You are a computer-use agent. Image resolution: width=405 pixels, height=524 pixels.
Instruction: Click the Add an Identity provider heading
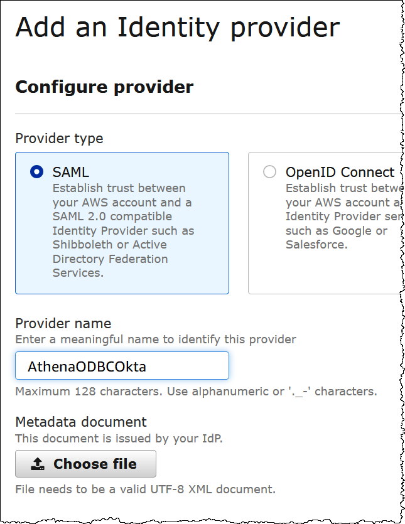click(178, 27)
